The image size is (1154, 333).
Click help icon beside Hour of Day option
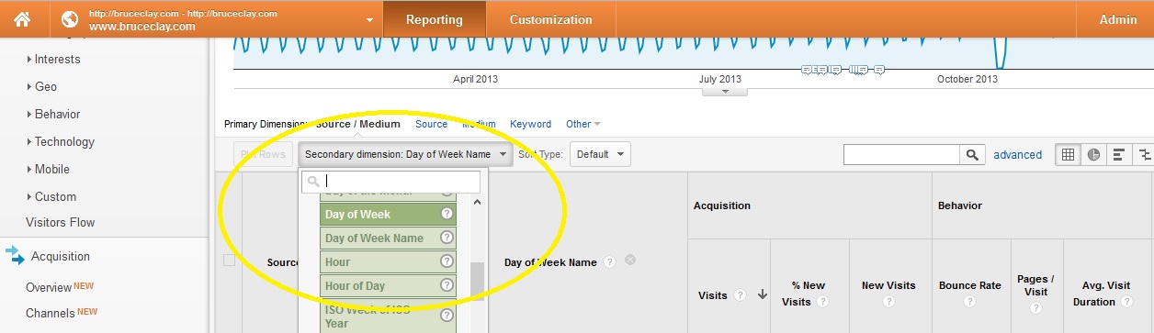coord(447,285)
